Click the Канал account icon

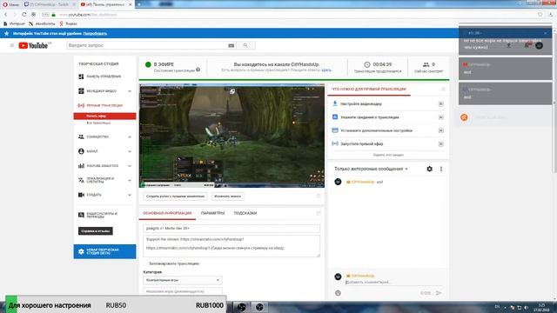click(81, 151)
